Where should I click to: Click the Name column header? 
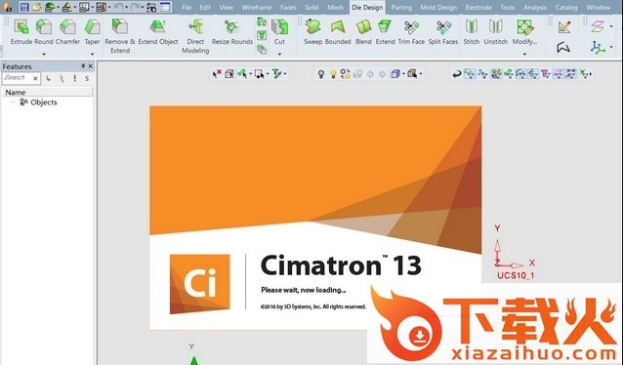(47, 93)
